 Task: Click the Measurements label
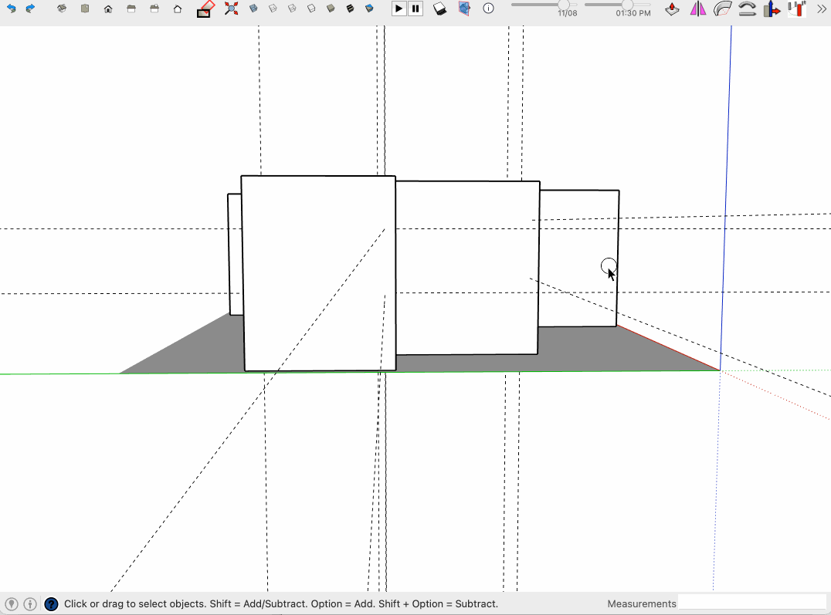click(x=642, y=604)
